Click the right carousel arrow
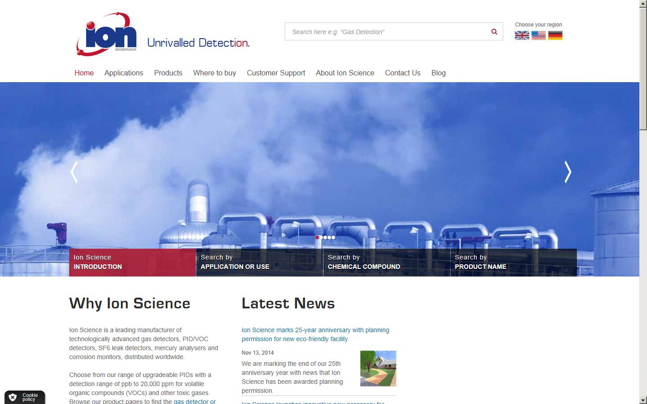Screen dimensions: 647x404 pos(567,172)
